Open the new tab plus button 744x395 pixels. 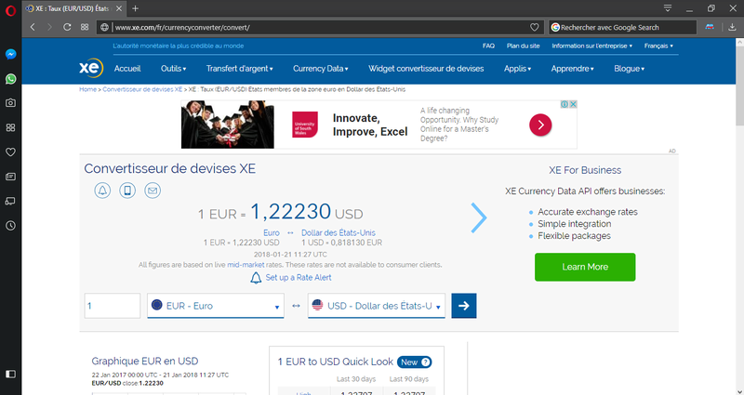[135, 8]
